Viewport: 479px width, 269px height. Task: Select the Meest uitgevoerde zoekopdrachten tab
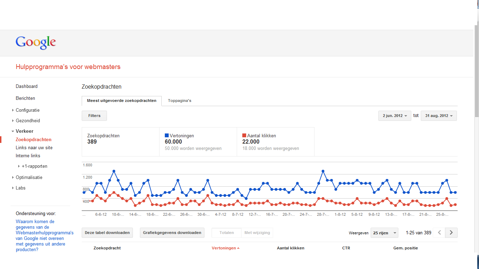pos(122,101)
